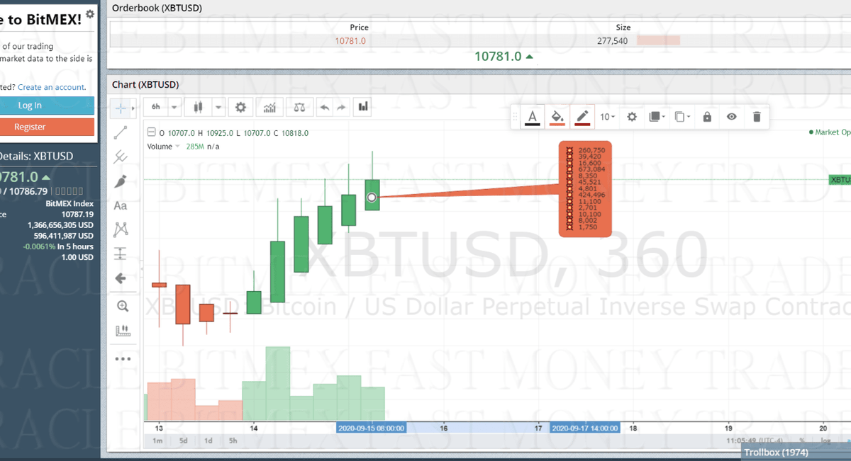
Task: Click the compare symbols scales icon
Action: point(300,107)
